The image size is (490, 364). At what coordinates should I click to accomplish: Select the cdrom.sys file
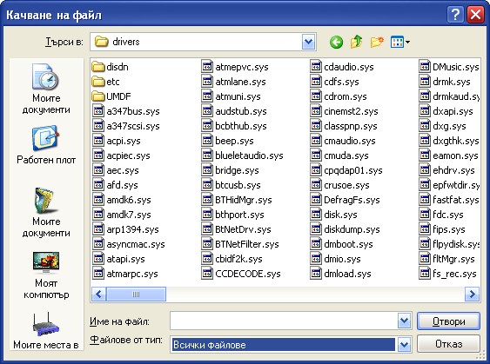[339, 96]
